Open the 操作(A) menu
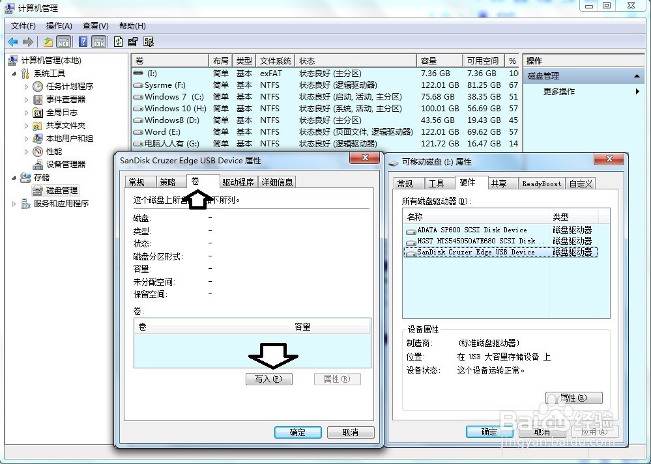651x464 pixels. [59, 26]
